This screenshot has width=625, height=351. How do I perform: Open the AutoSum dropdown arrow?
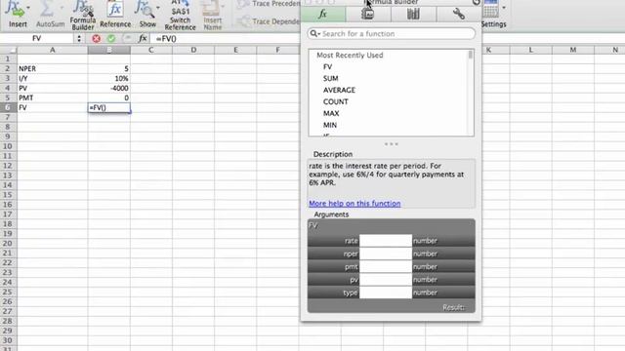click(62, 8)
